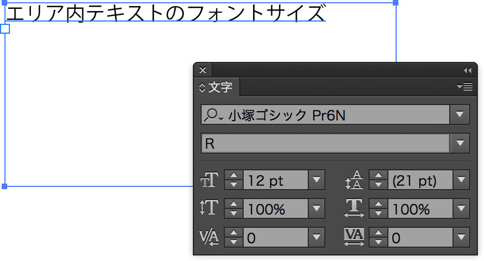Screen dimensions: 484x261
Task: Open the 文字 panel options menu
Action: (x=465, y=87)
